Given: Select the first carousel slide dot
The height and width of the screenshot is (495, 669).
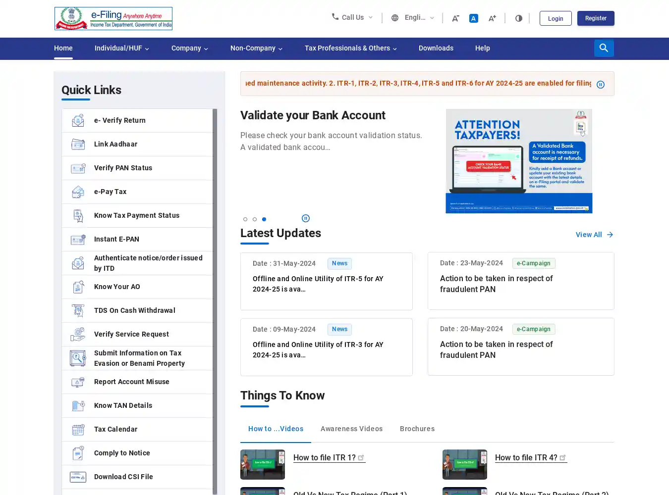Looking at the screenshot, I should [x=245, y=219].
